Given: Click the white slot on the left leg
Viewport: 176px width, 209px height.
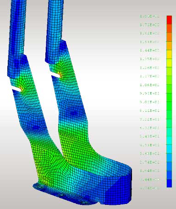Looking at the screenshot, I should click(16, 89).
